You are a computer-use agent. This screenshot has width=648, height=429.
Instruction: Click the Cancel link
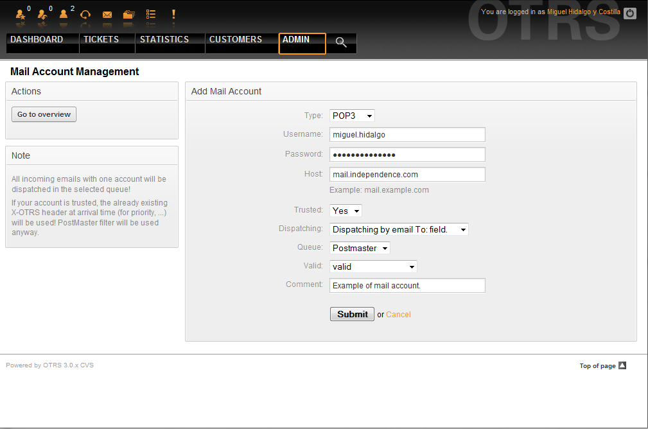(398, 315)
